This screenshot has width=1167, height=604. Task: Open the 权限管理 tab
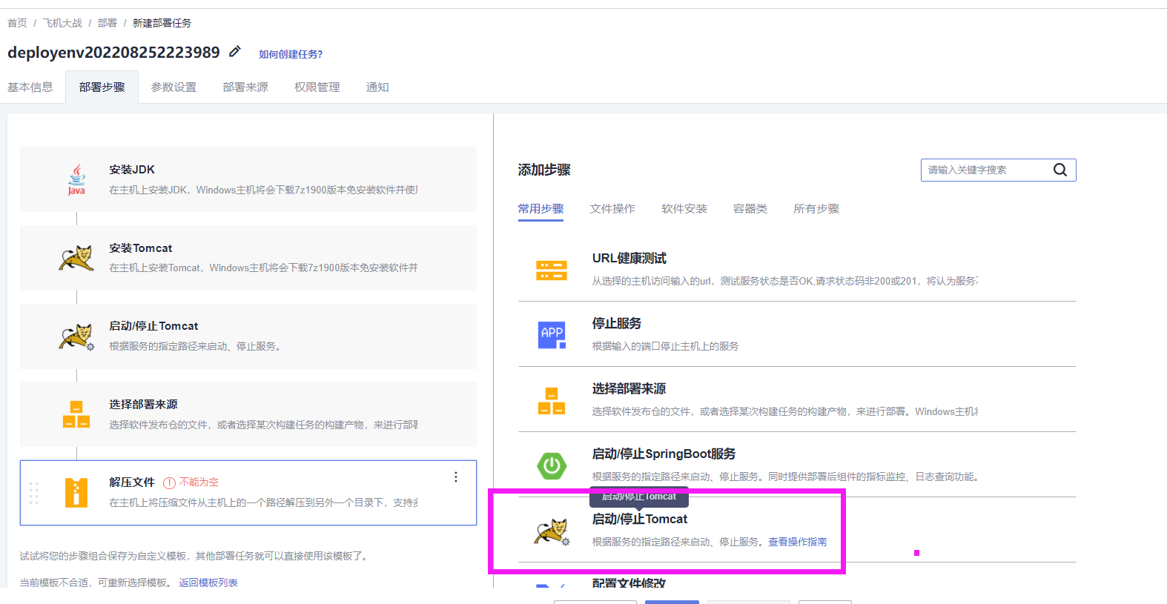tap(317, 87)
